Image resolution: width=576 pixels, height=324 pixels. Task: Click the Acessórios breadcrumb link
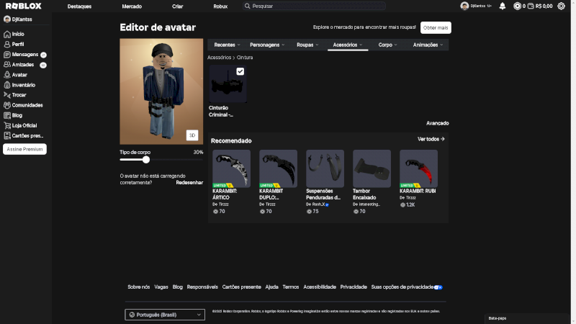pos(219,58)
